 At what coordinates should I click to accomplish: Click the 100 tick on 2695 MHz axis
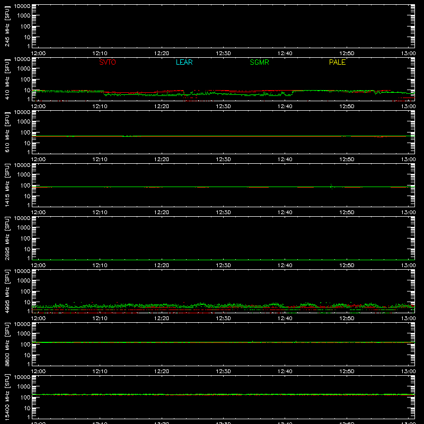[25, 238]
